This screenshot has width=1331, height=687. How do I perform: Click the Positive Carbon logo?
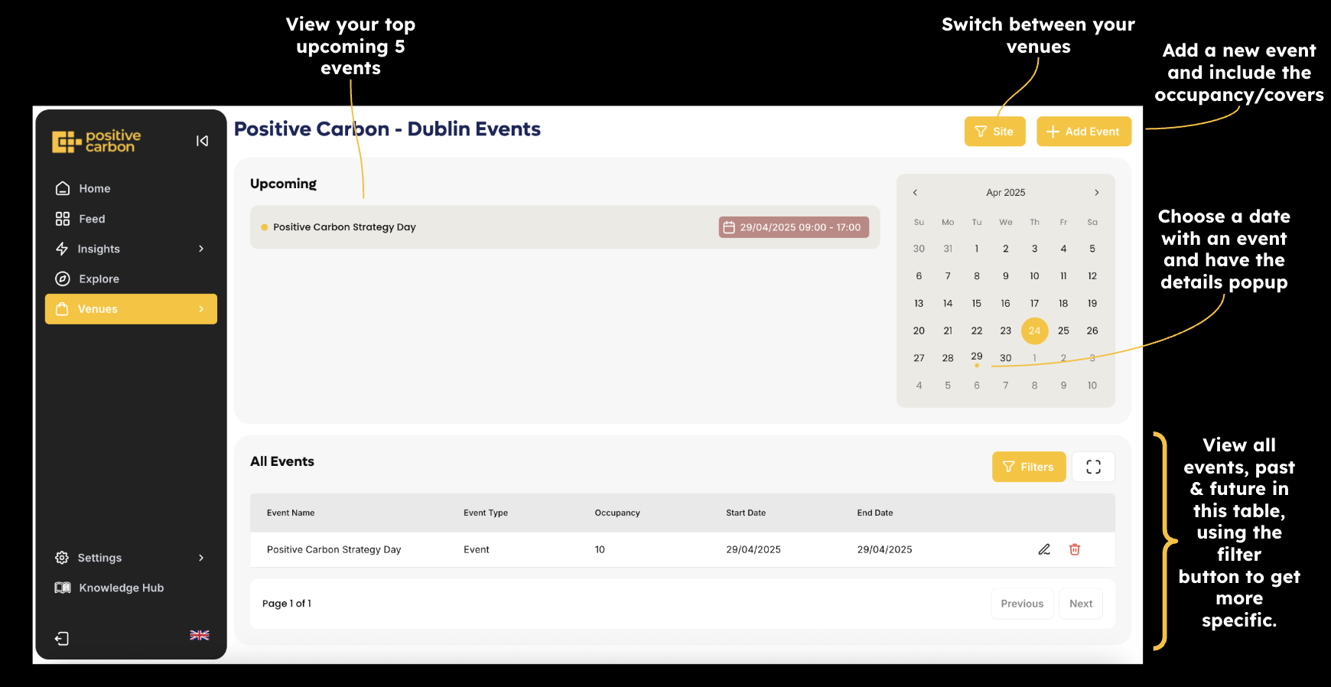point(96,142)
